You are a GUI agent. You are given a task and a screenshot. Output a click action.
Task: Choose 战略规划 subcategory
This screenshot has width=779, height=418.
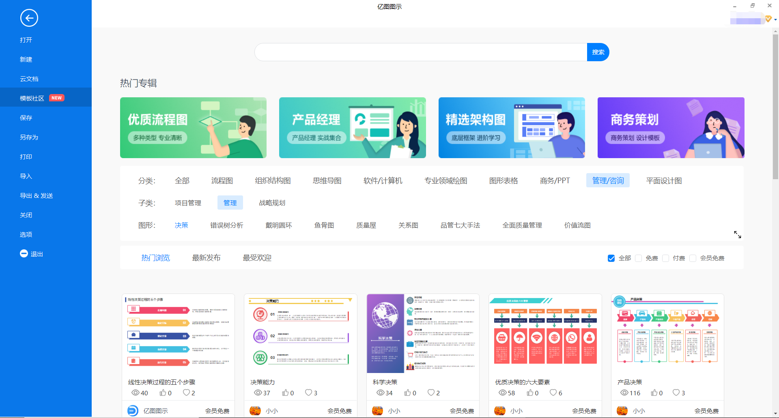tap(272, 203)
